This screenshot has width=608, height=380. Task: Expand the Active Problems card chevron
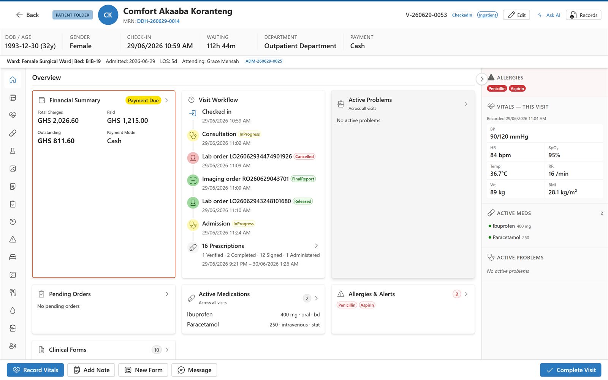coord(466,104)
